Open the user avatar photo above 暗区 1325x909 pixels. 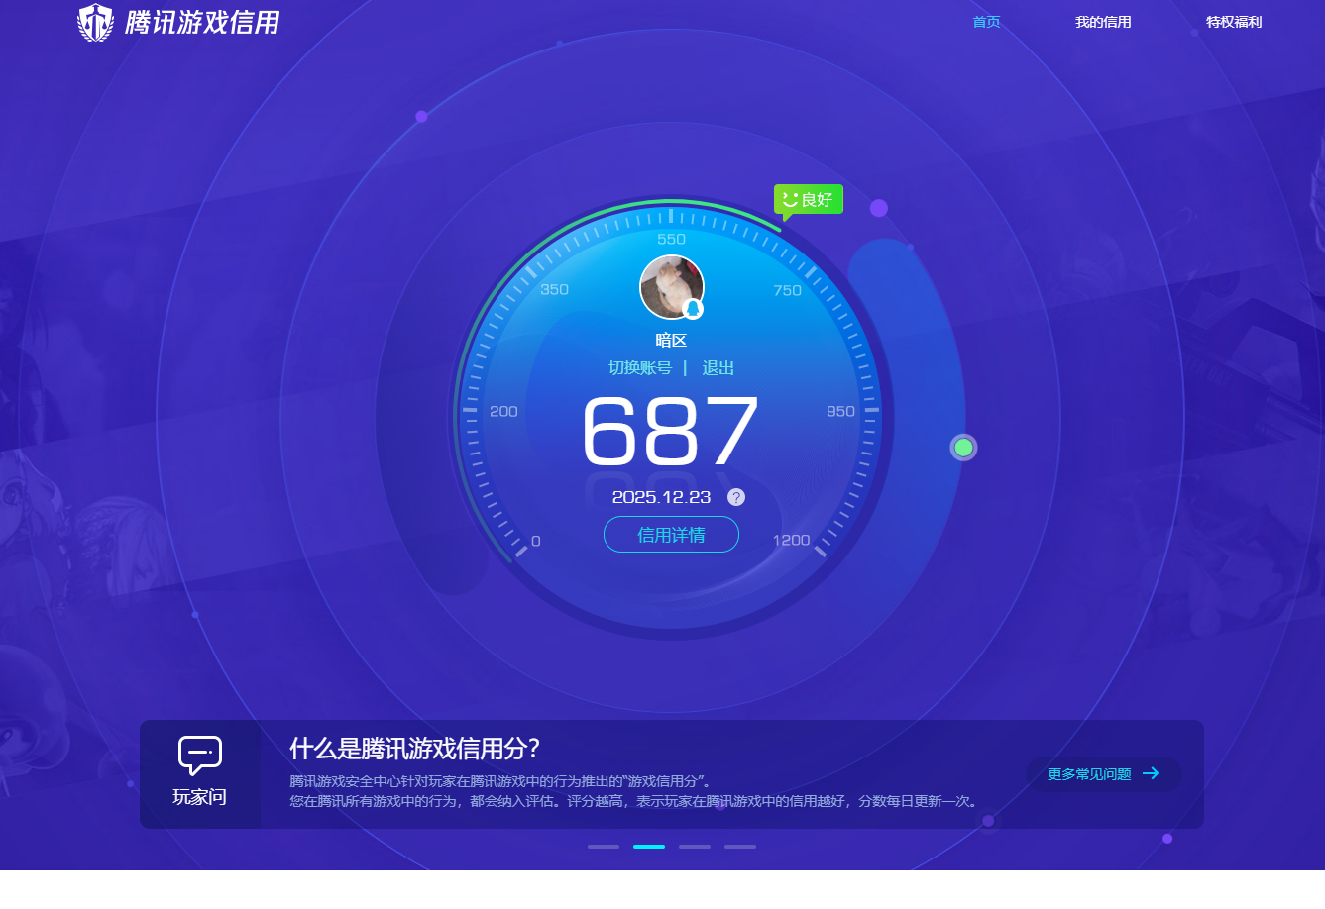[671, 286]
